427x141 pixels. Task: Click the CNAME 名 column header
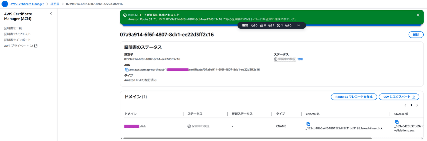tap(313, 114)
